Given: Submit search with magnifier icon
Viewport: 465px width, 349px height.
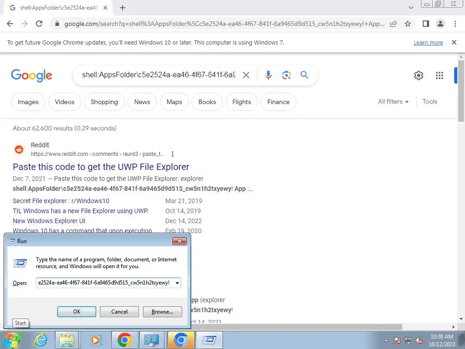Looking at the screenshot, I should click(x=304, y=75).
